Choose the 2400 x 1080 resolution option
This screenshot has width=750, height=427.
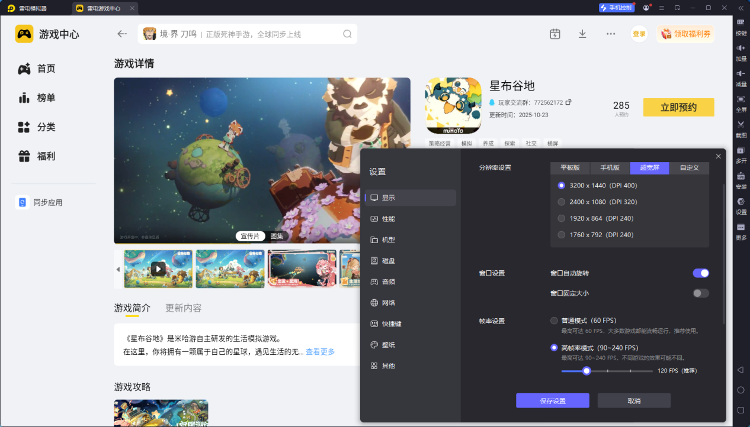561,202
